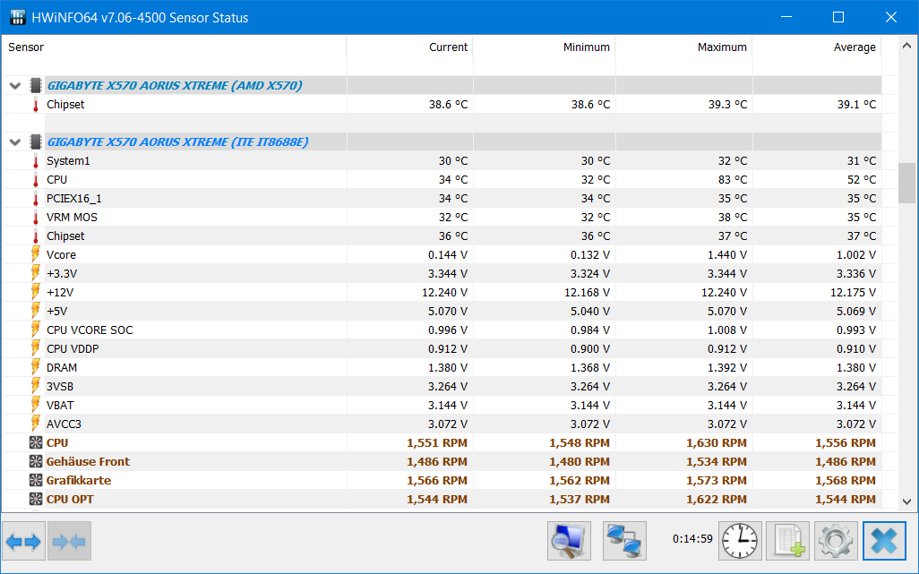Click the CPU maximum 83 °C value
The height and width of the screenshot is (574, 919).
coord(733,180)
